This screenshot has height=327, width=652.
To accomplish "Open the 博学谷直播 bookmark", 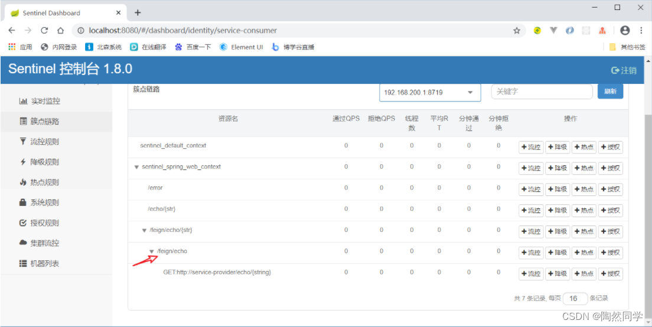I will click(293, 47).
